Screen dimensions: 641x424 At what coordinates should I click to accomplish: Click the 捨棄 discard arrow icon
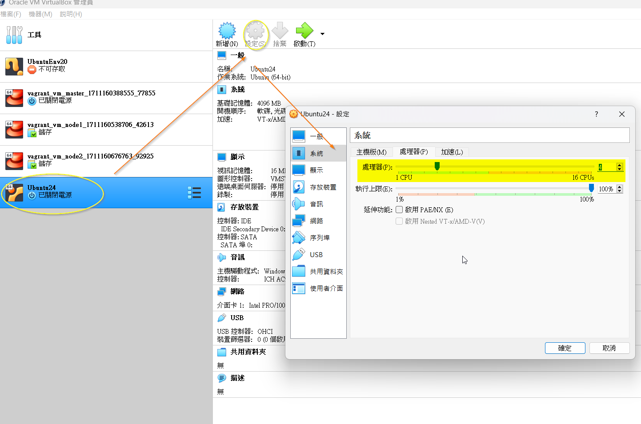[x=280, y=35]
